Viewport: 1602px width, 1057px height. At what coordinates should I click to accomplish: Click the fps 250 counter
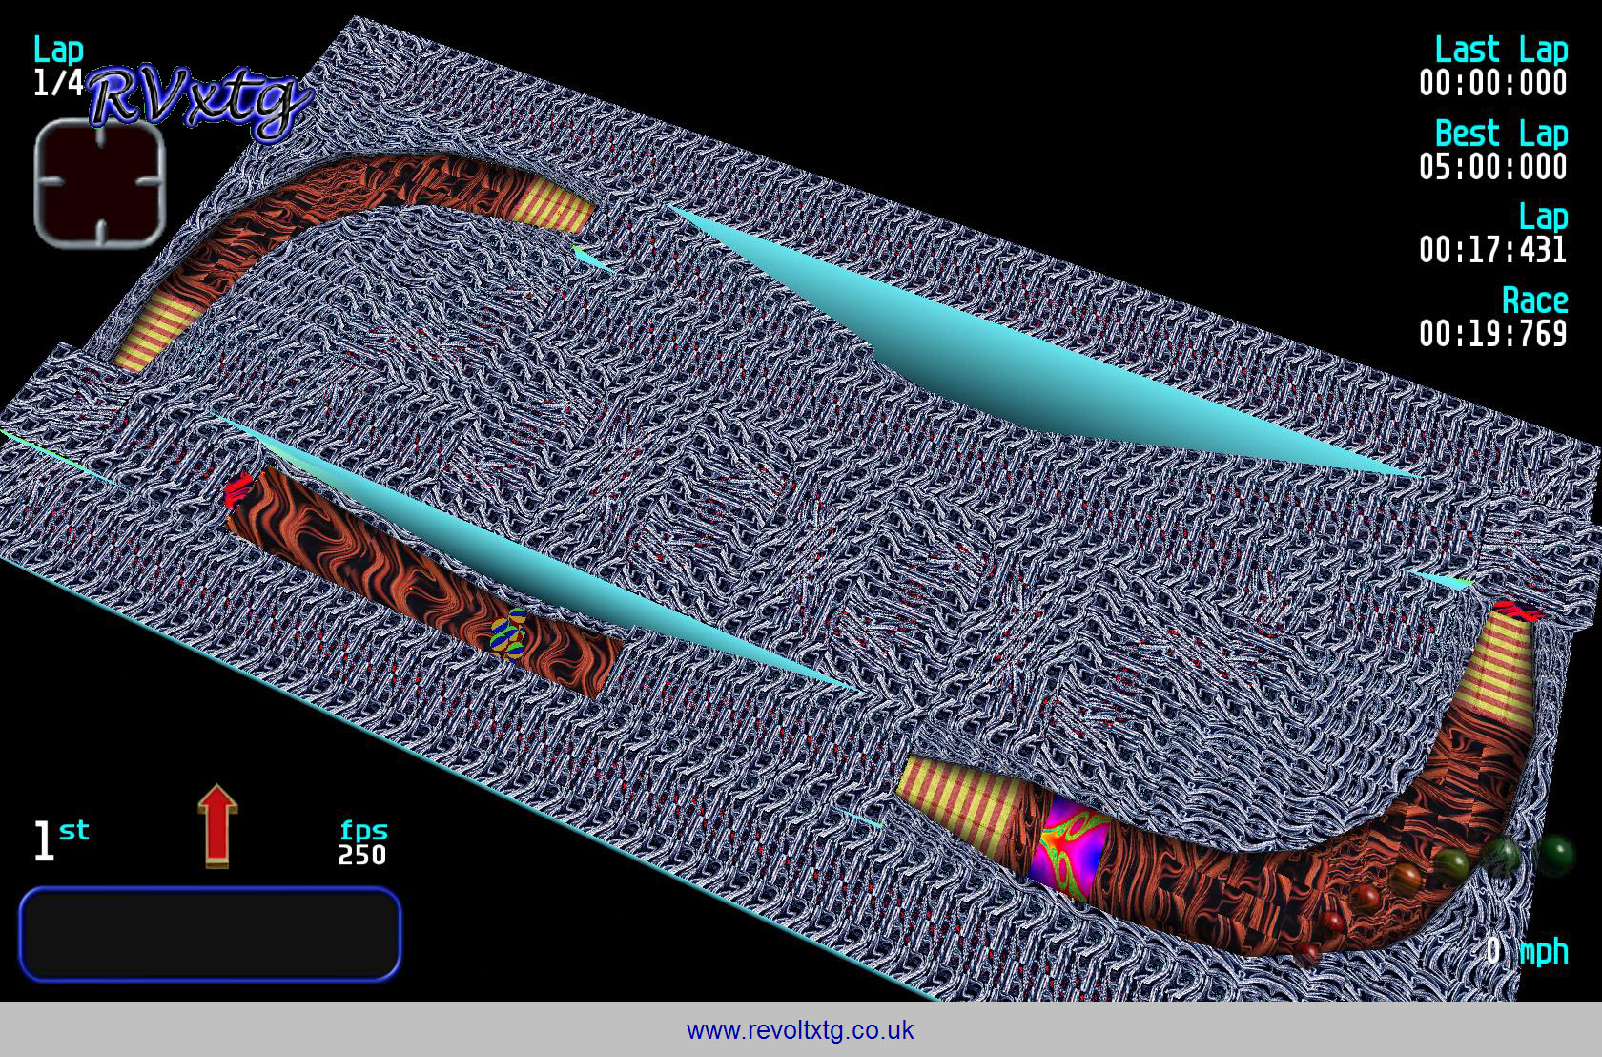pyautogui.click(x=362, y=843)
